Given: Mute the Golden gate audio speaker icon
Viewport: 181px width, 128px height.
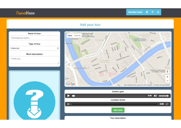Looking at the screenshot, I should pyautogui.click(x=155, y=96).
